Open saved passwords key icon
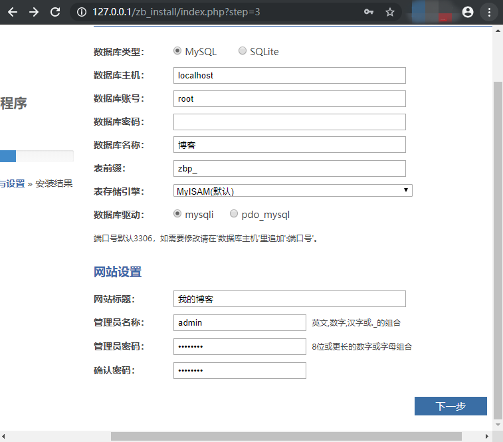Image resolution: width=503 pixels, height=442 pixels. 369,12
